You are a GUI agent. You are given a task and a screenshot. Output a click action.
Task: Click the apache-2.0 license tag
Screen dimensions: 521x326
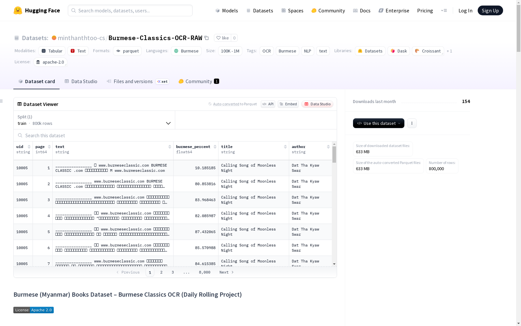click(x=50, y=62)
